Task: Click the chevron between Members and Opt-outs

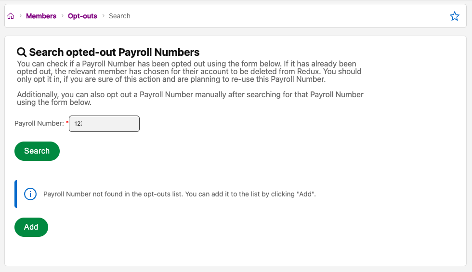Action: [62, 16]
